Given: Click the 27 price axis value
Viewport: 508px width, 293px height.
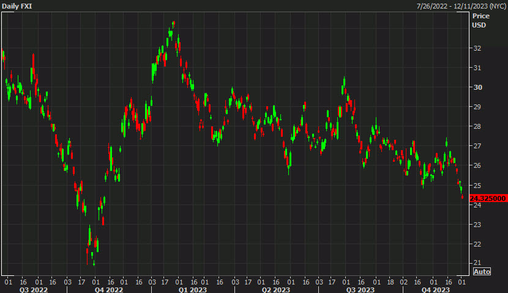Looking at the screenshot, I should click(477, 146).
